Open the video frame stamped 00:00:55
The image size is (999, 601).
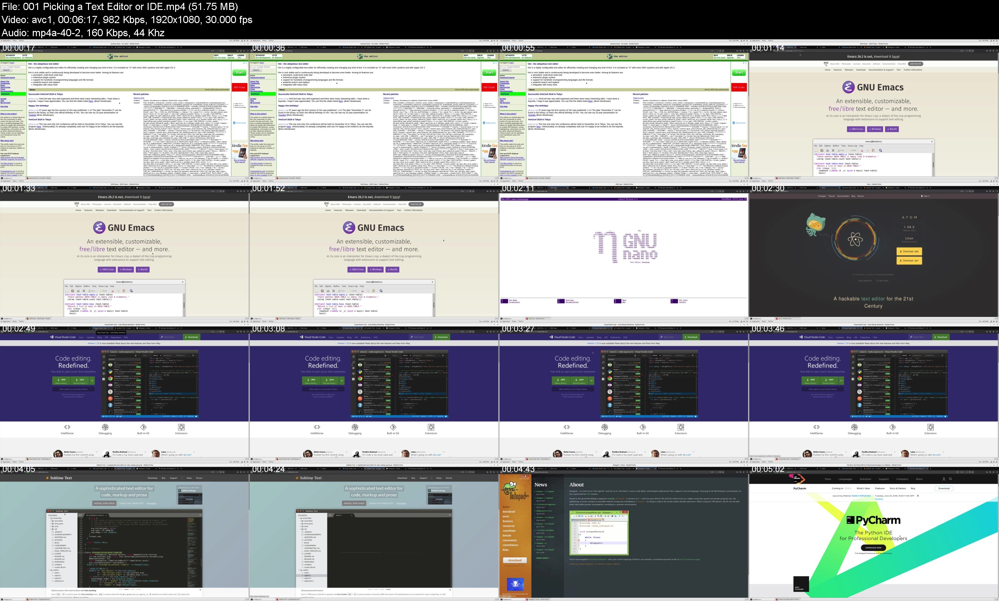pos(624,109)
